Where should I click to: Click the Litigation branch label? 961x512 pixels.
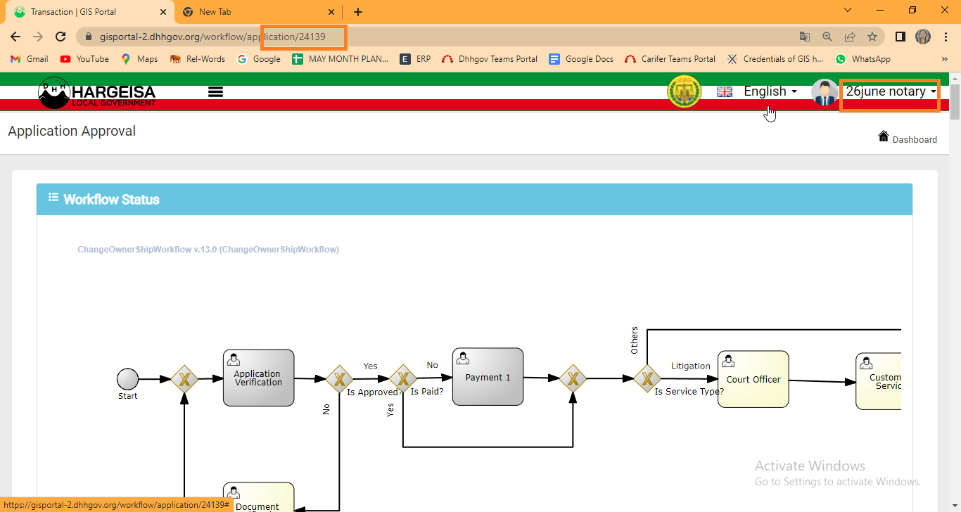tap(691, 366)
